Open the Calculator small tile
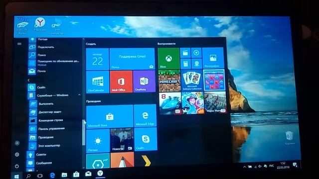This screenshot has height=179, width=319. (x=185, y=64)
